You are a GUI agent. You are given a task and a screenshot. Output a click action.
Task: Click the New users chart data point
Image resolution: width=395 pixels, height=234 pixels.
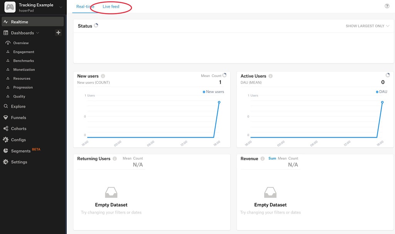click(x=219, y=102)
